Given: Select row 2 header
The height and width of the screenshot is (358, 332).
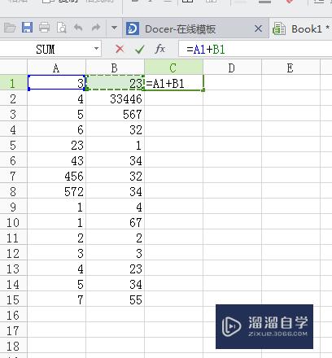Looking at the screenshot, I should pos(14,98).
